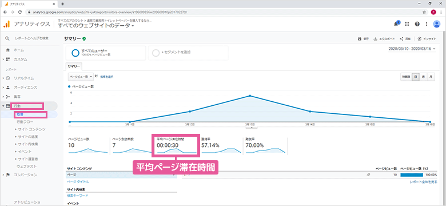Click the blue user account avatar

tap(437, 24)
